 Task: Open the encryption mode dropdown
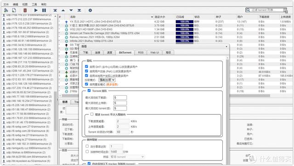[107, 80]
